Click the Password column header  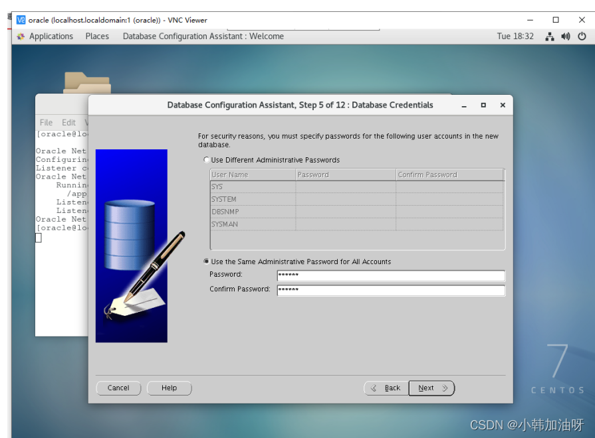[346, 175]
